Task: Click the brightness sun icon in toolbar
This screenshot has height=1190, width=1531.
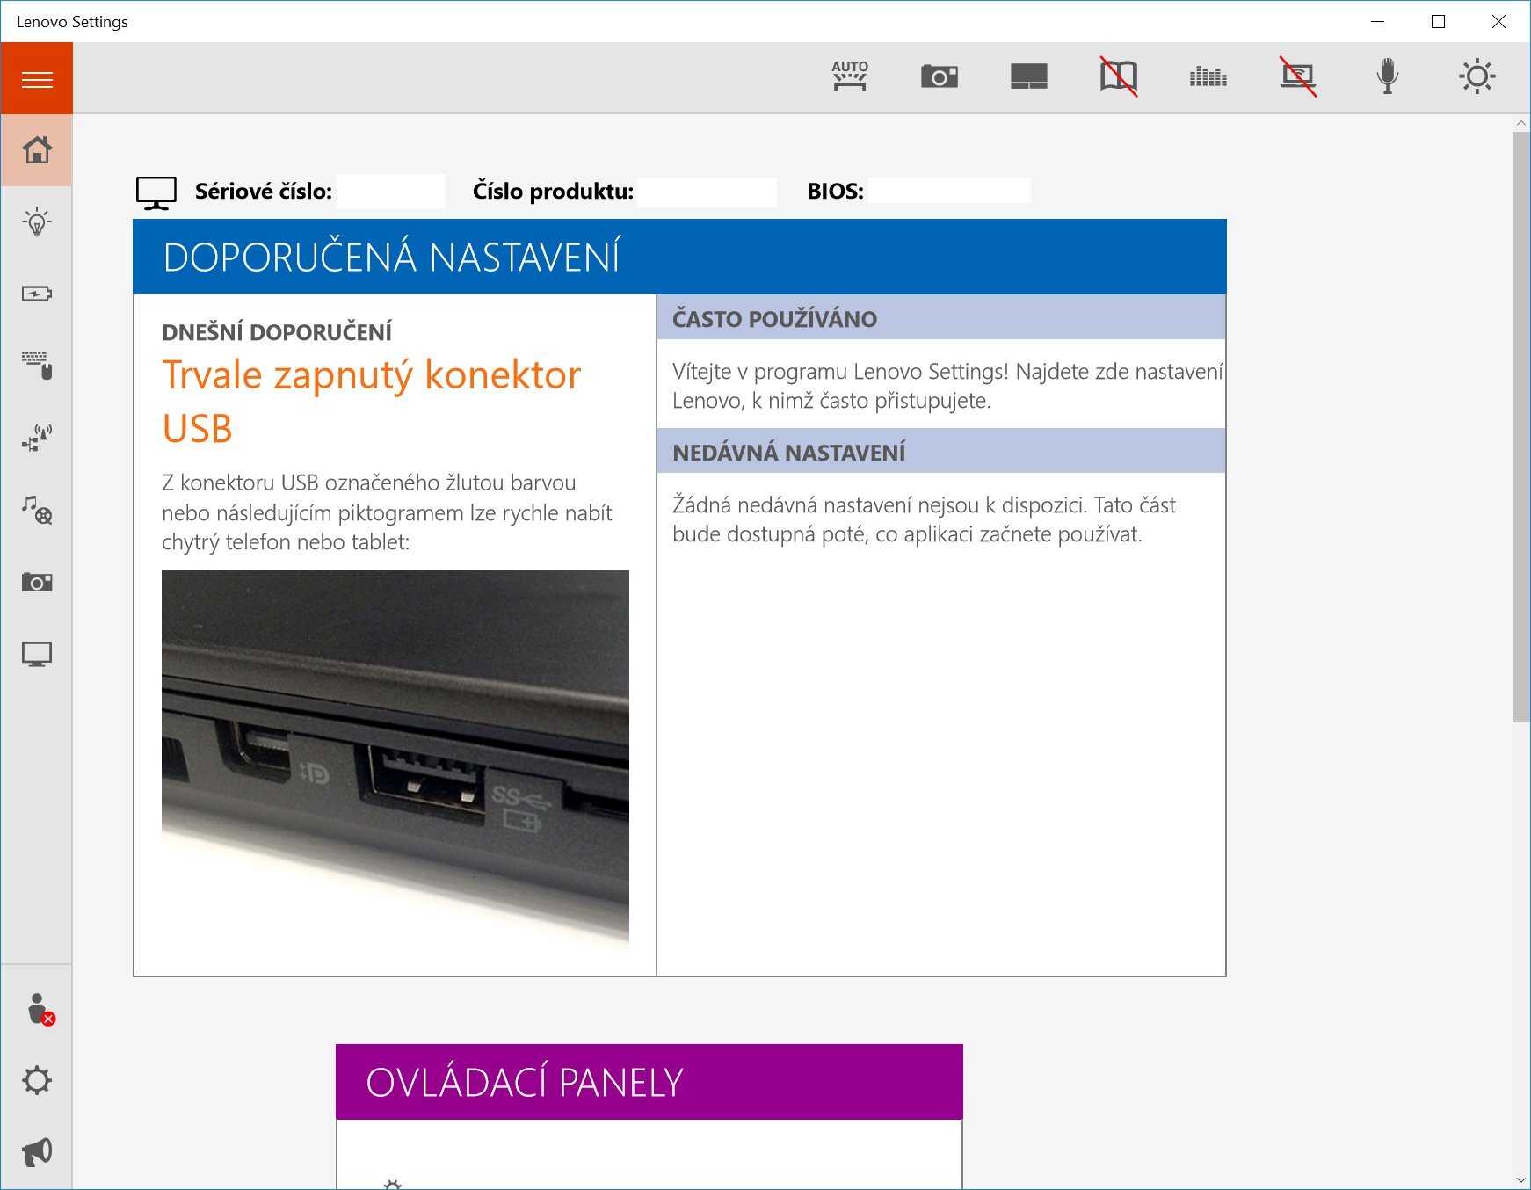Action: pos(1477,76)
